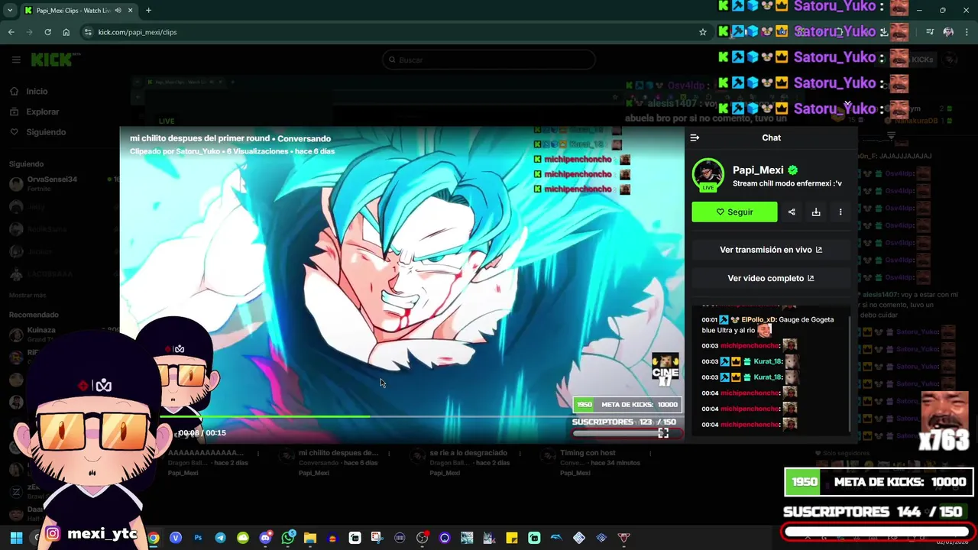Click the Buscar search field
Viewport: 978px width, 550px height.
[x=489, y=60]
